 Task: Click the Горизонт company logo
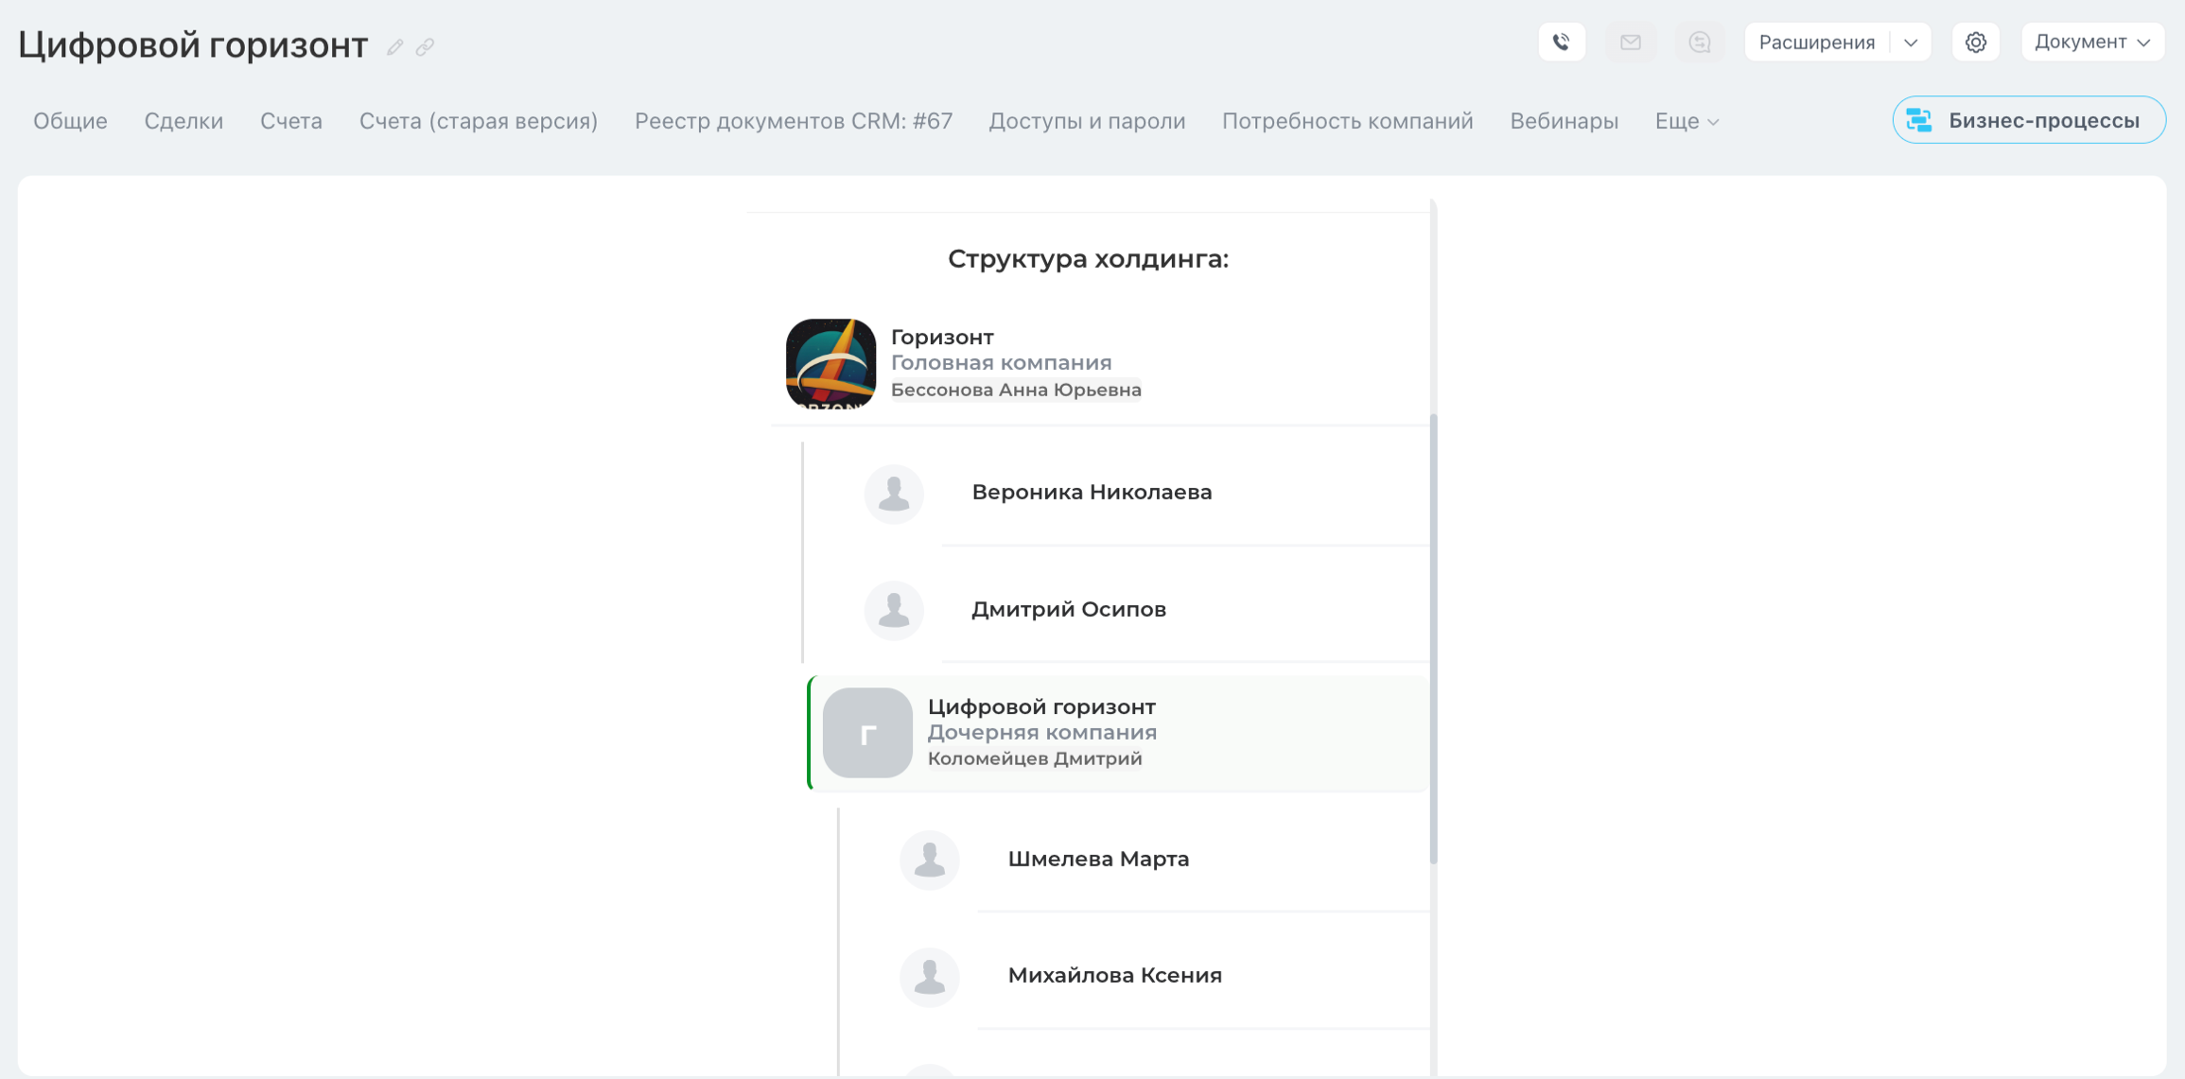click(x=830, y=363)
